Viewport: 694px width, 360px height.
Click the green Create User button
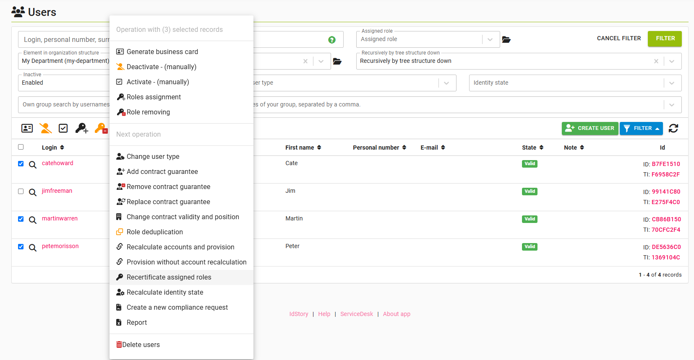point(590,128)
